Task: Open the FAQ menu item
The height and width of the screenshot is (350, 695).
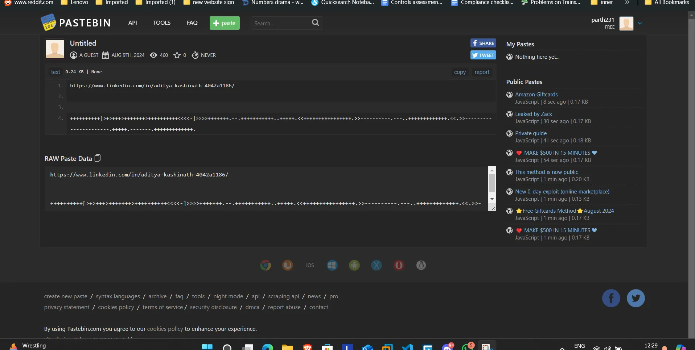Action: [x=192, y=23]
